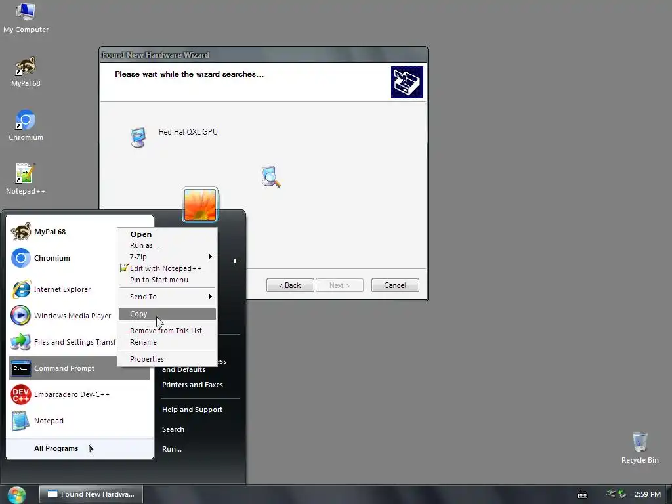Click the Notepad++ icon beside Edit with Notepad++

tap(124, 268)
